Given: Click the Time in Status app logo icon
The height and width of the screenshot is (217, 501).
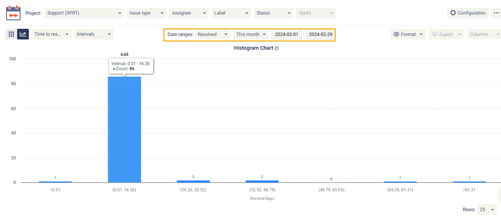Looking at the screenshot, I should tap(13, 13).
